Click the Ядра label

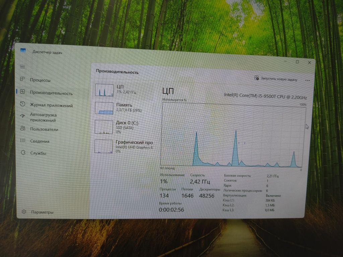pos(227,185)
